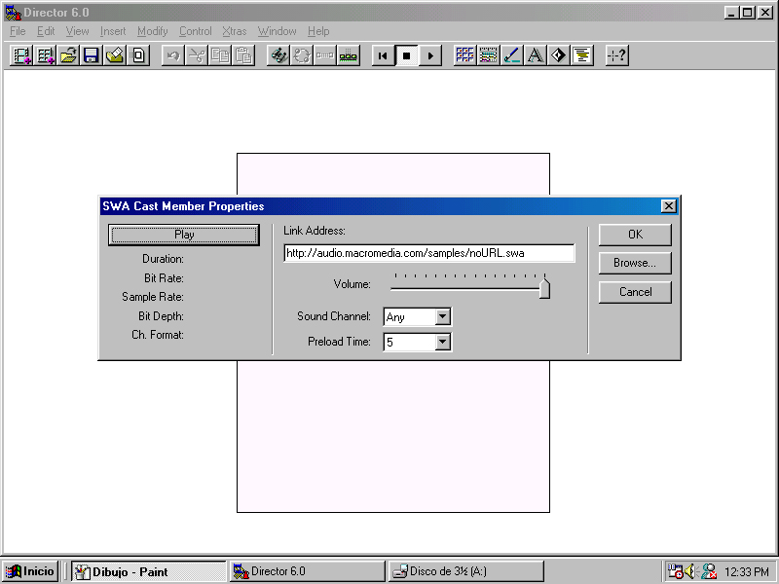Play the movie using toolbar arrow
779x584 pixels.
point(429,55)
